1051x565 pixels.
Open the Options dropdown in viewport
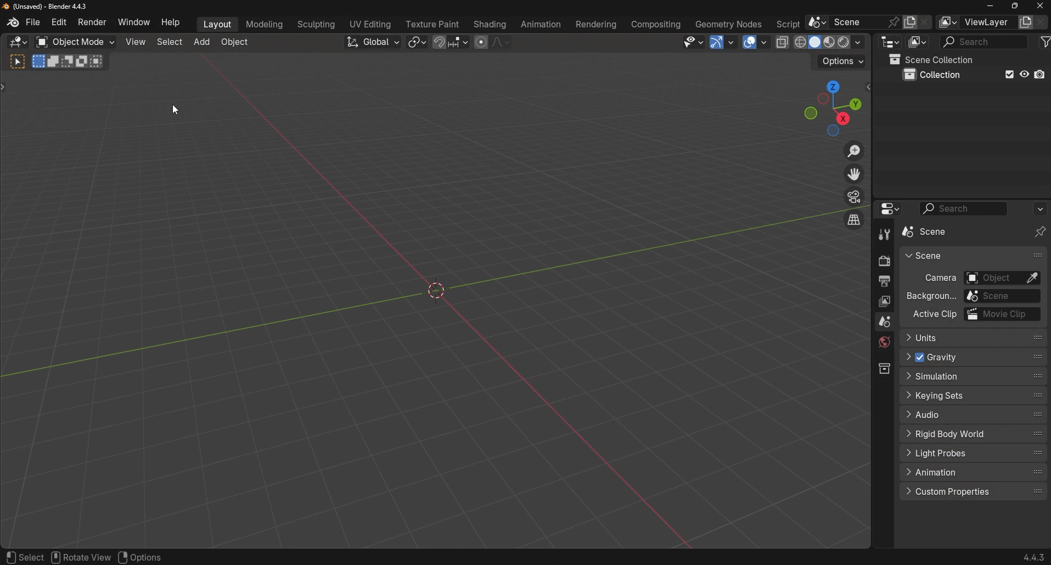pos(843,62)
